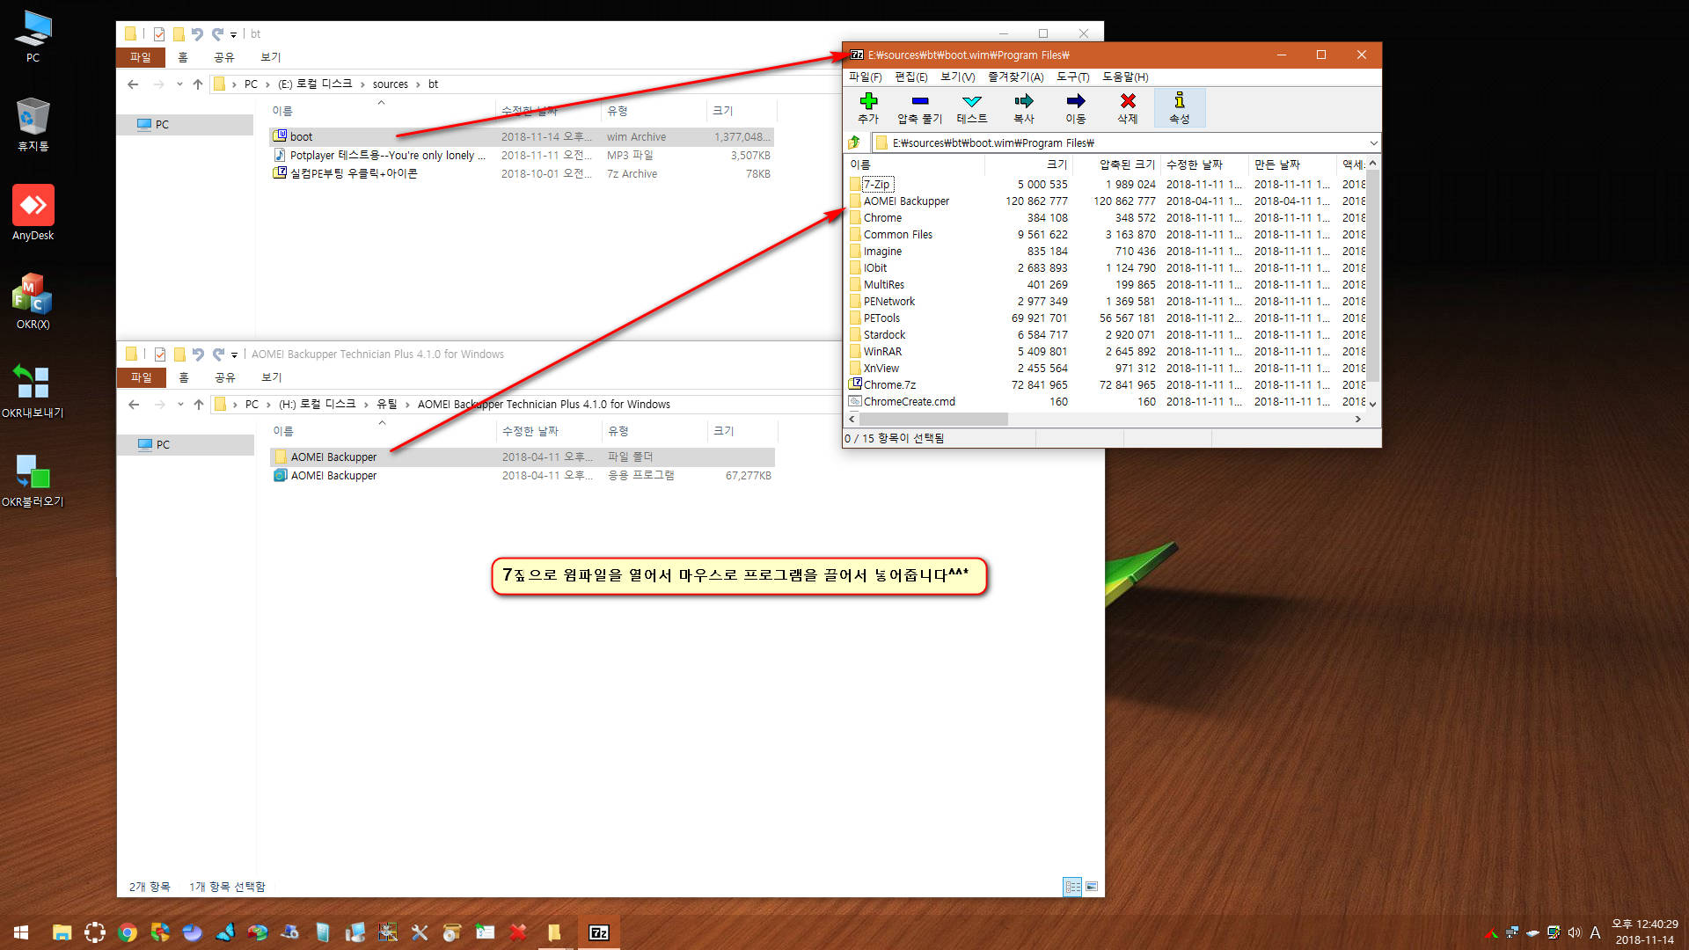Click the 7-Zip address path input field
1689x950 pixels.
point(1126,142)
